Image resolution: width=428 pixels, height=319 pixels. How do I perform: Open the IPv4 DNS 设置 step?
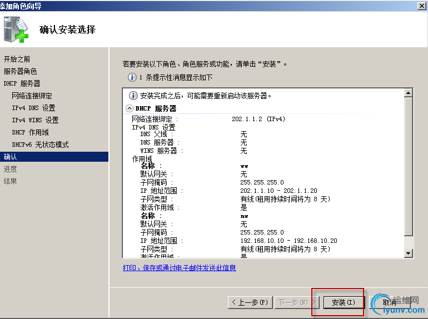pyautogui.click(x=33, y=108)
